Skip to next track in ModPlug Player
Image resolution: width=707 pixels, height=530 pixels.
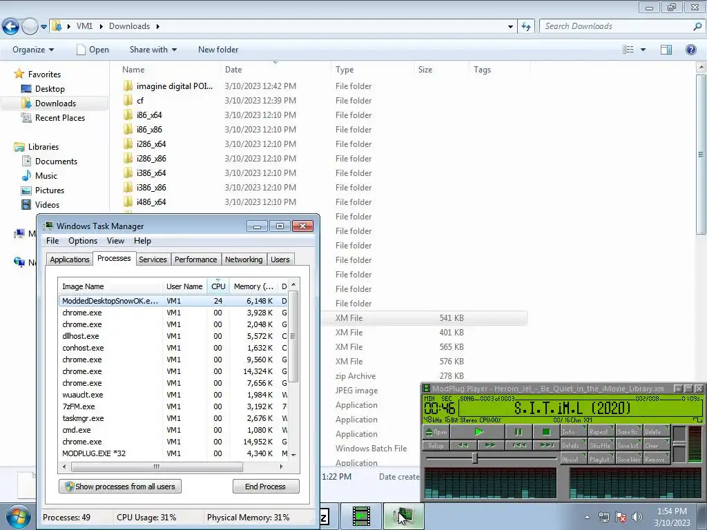tap(545, 445)
